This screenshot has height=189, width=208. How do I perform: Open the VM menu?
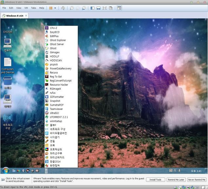[x=26, y=8]
